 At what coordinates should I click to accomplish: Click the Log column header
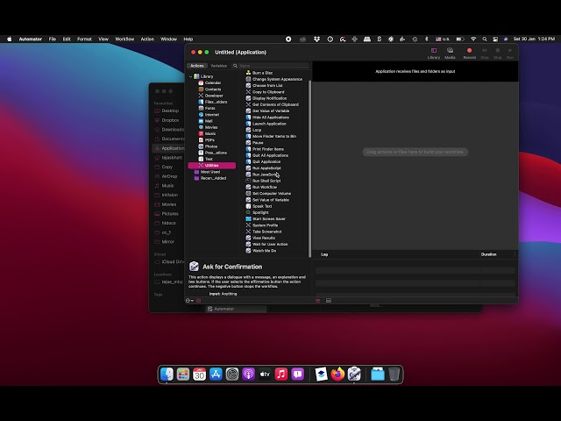click(324, 254)
